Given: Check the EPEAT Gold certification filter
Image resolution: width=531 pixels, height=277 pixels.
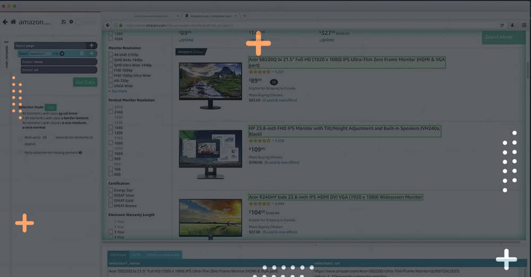Looking at the screenshot, I should pos(111,201).
